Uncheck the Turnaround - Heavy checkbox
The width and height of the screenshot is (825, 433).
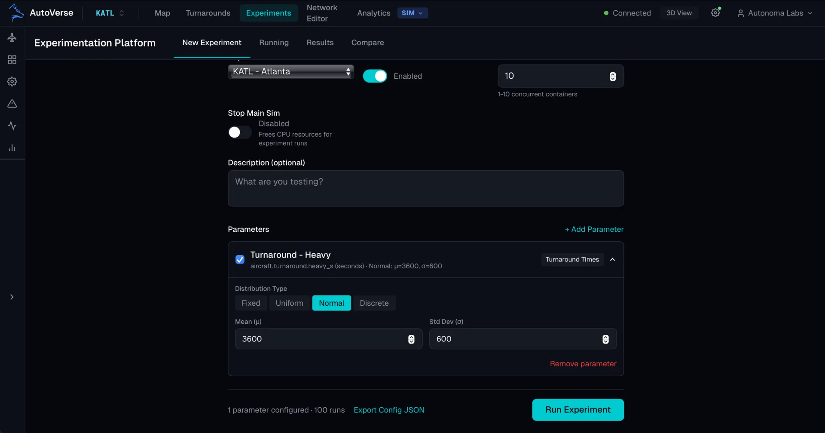click(240, 259)
